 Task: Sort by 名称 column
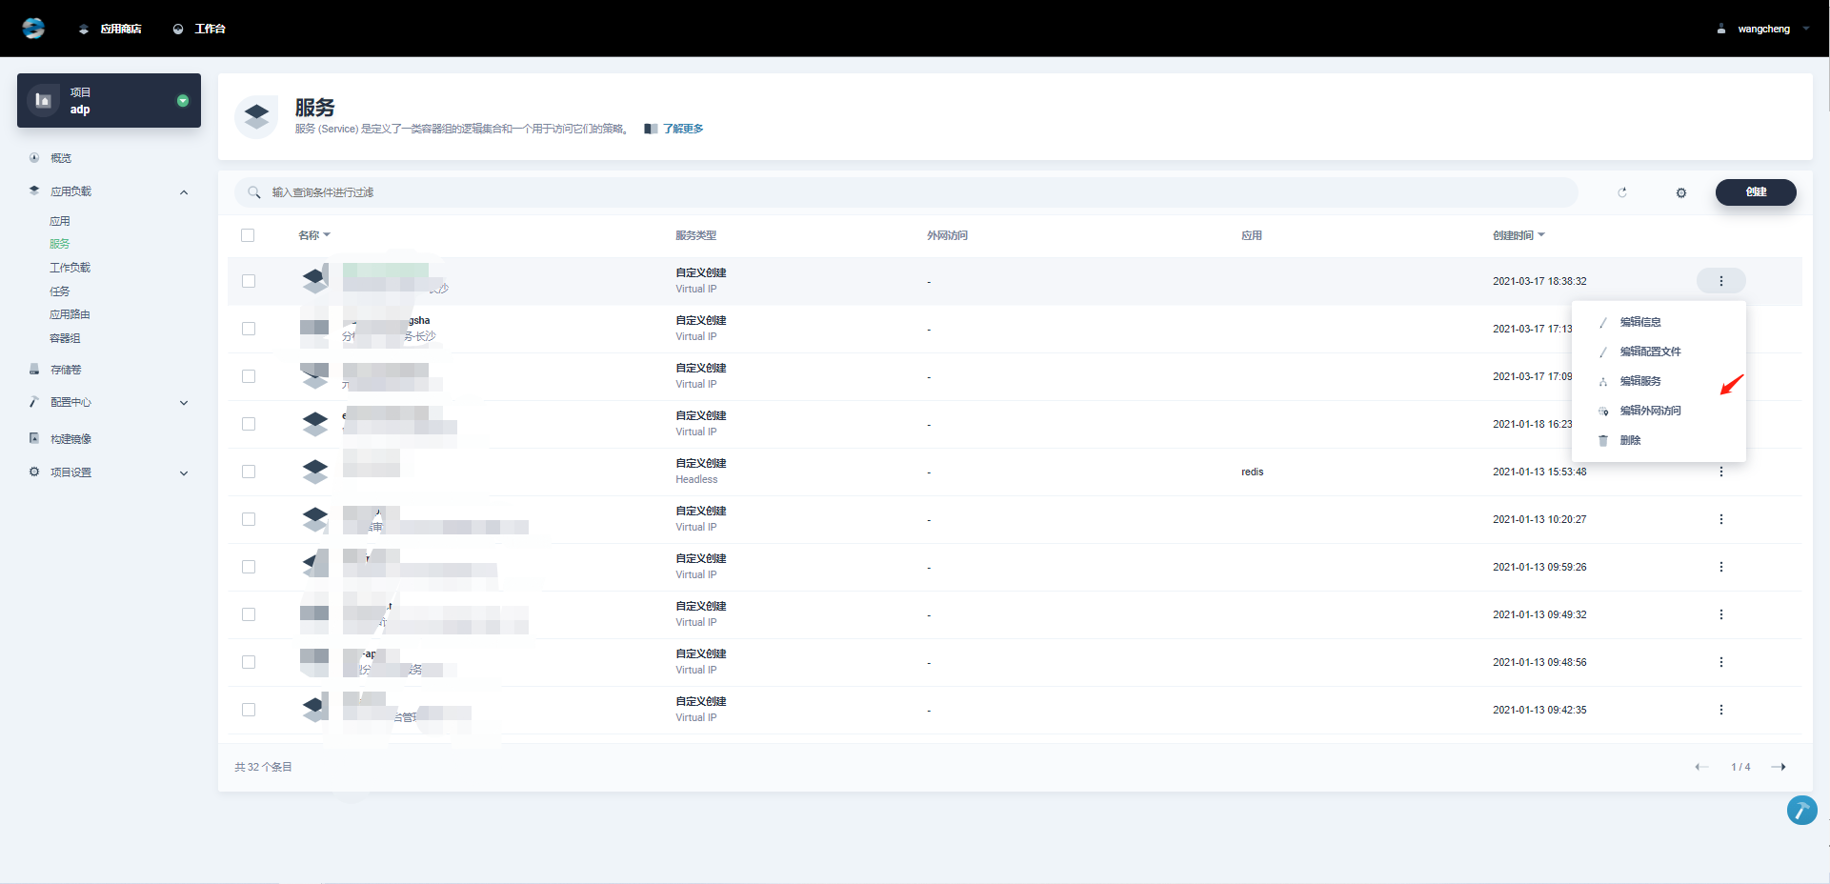pyautogui.click(x=314, y=235)
